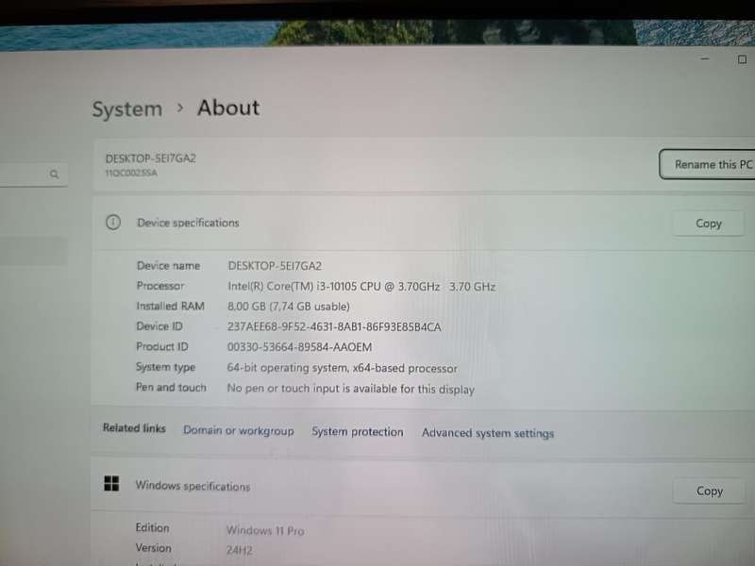Select the PC name DESKTOP-5EI7GA2 at top card
This screenshot has width=755, height=566.
(151, 158)
